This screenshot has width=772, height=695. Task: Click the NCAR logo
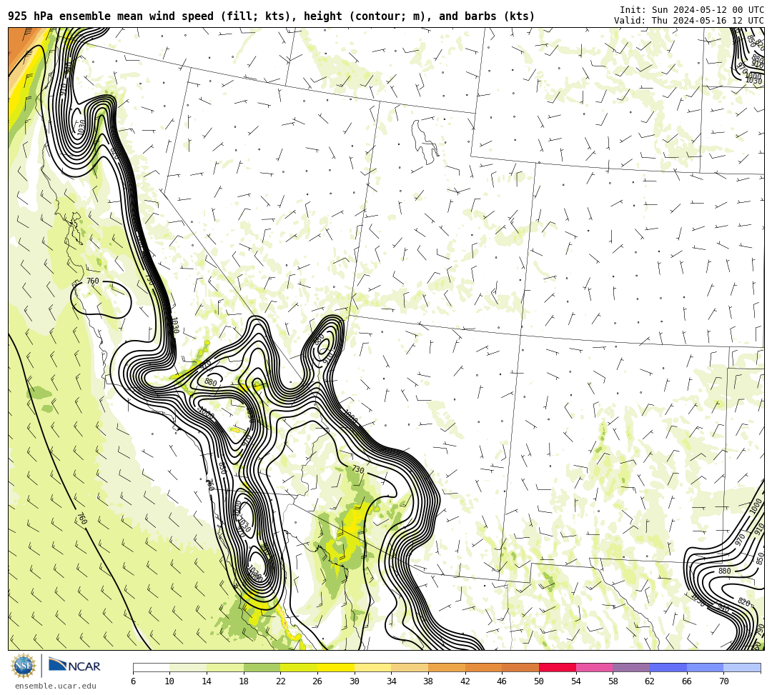point(74,666)
